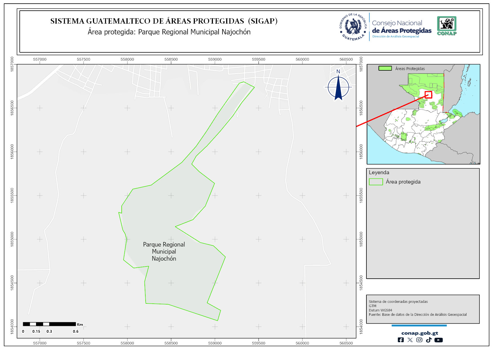Click the red locator square on inset map
This screenshot has height=349, width=494.
pos(428,95)
